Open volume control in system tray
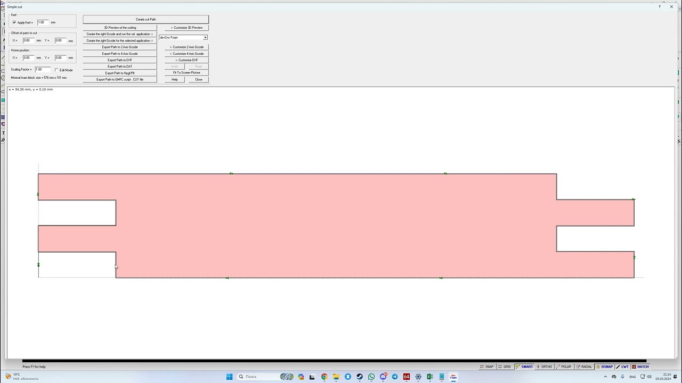The width and height of the screenshot is (682, 383). point(649,377)
